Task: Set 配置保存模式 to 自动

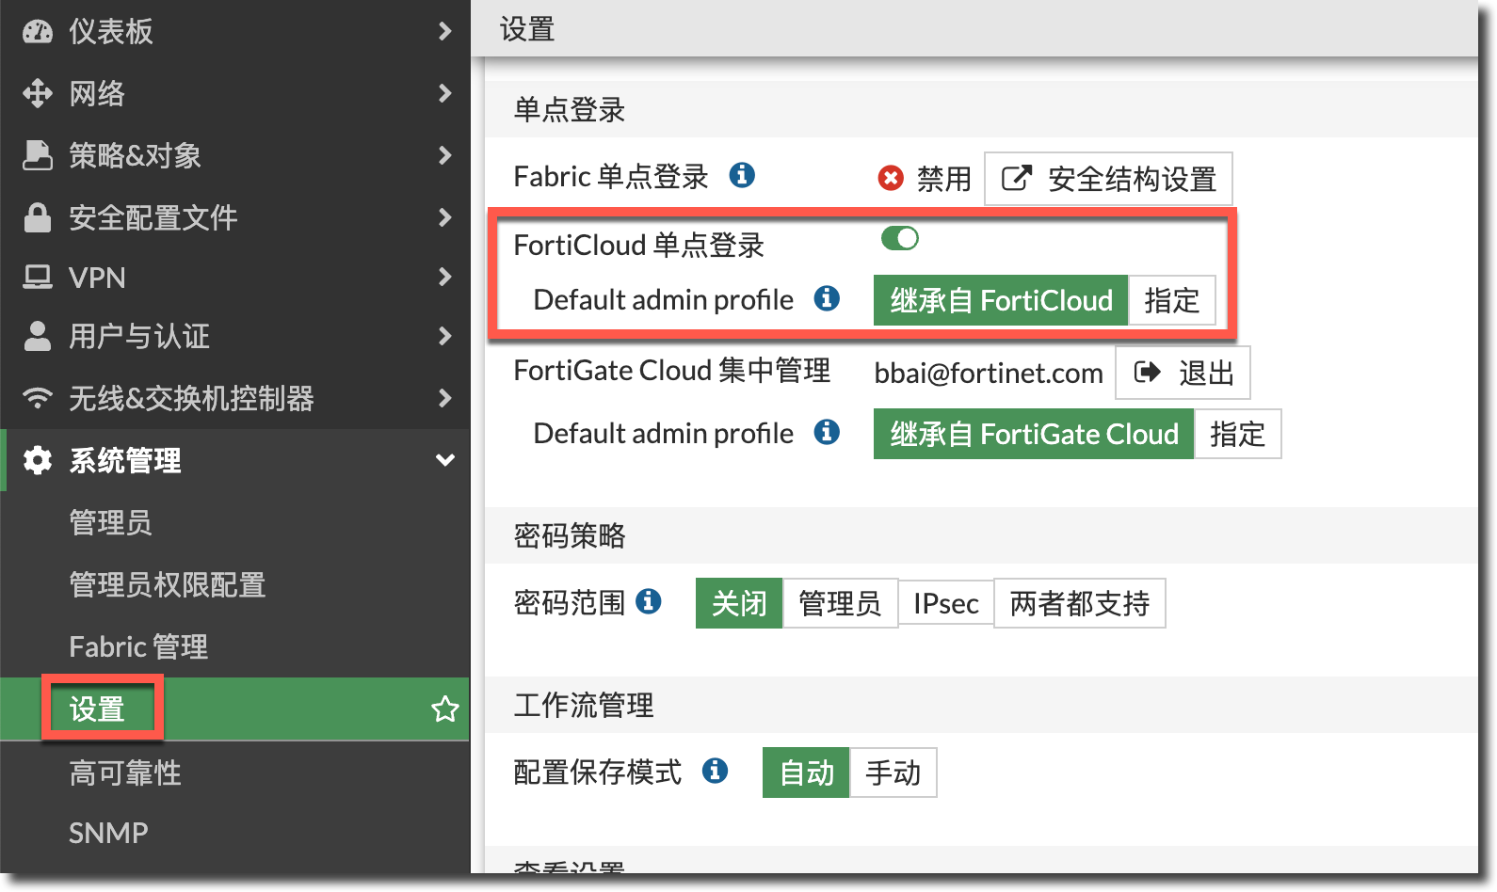Action: click(x=807, y=773)
